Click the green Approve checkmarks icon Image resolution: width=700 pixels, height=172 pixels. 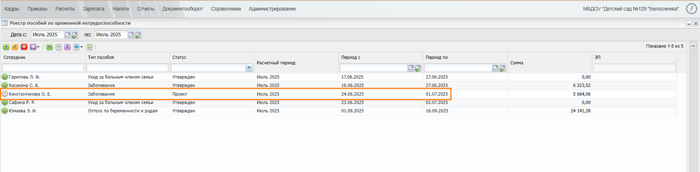click(x=50, y=47)
